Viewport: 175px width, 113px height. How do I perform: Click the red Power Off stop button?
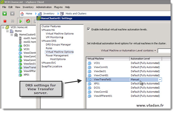tap(5, 21)
